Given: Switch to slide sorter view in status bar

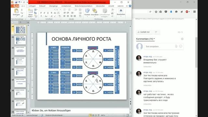Looking at the screenshot, I should [93, 115].
